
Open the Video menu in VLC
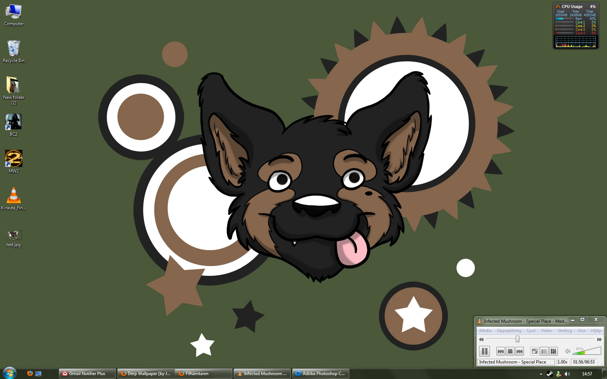pos(546,331)
